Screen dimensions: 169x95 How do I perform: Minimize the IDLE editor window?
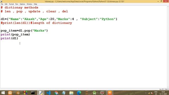[158, 1]
